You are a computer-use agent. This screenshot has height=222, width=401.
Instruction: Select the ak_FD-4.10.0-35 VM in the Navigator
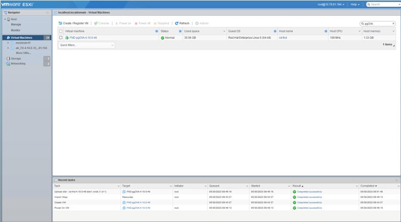coord(31,48)
